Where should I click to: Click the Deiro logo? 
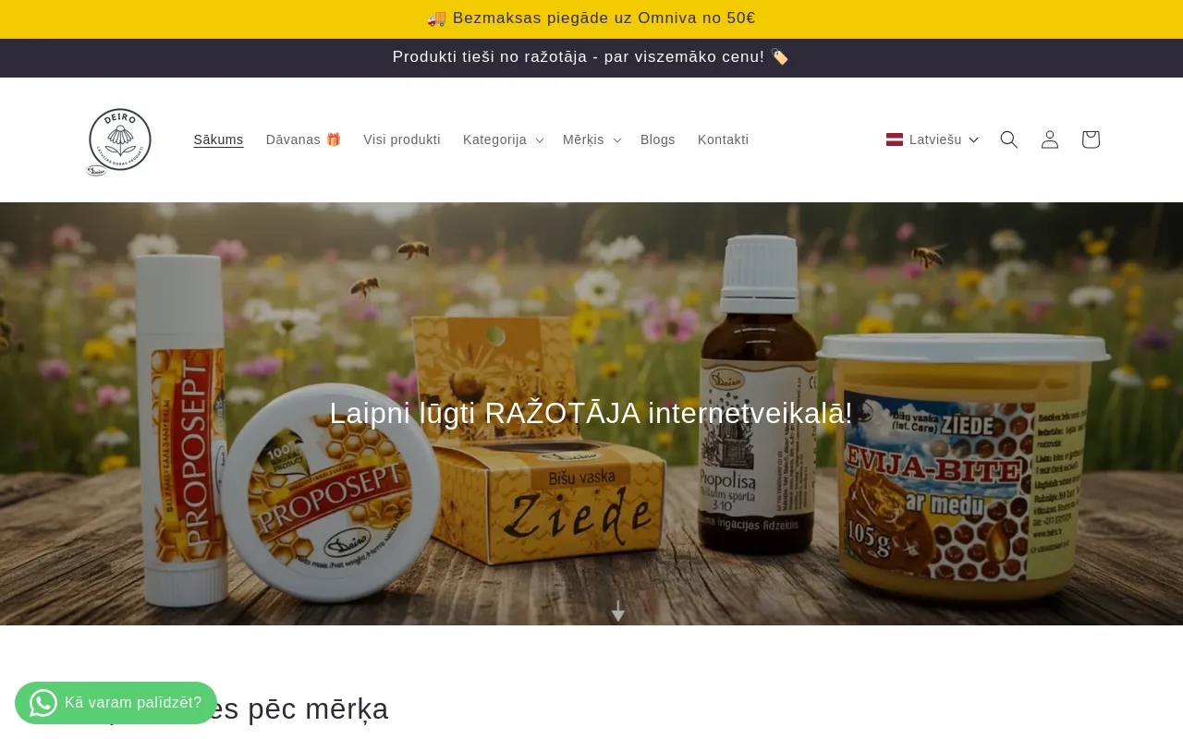click(119, 141)
